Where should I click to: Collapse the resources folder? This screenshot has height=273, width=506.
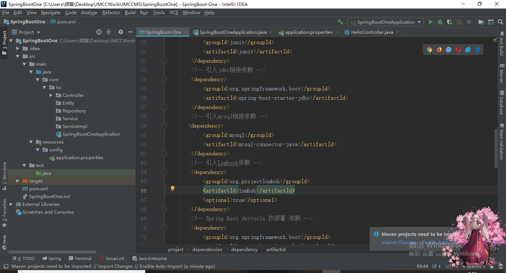click(x=31, y=142)
